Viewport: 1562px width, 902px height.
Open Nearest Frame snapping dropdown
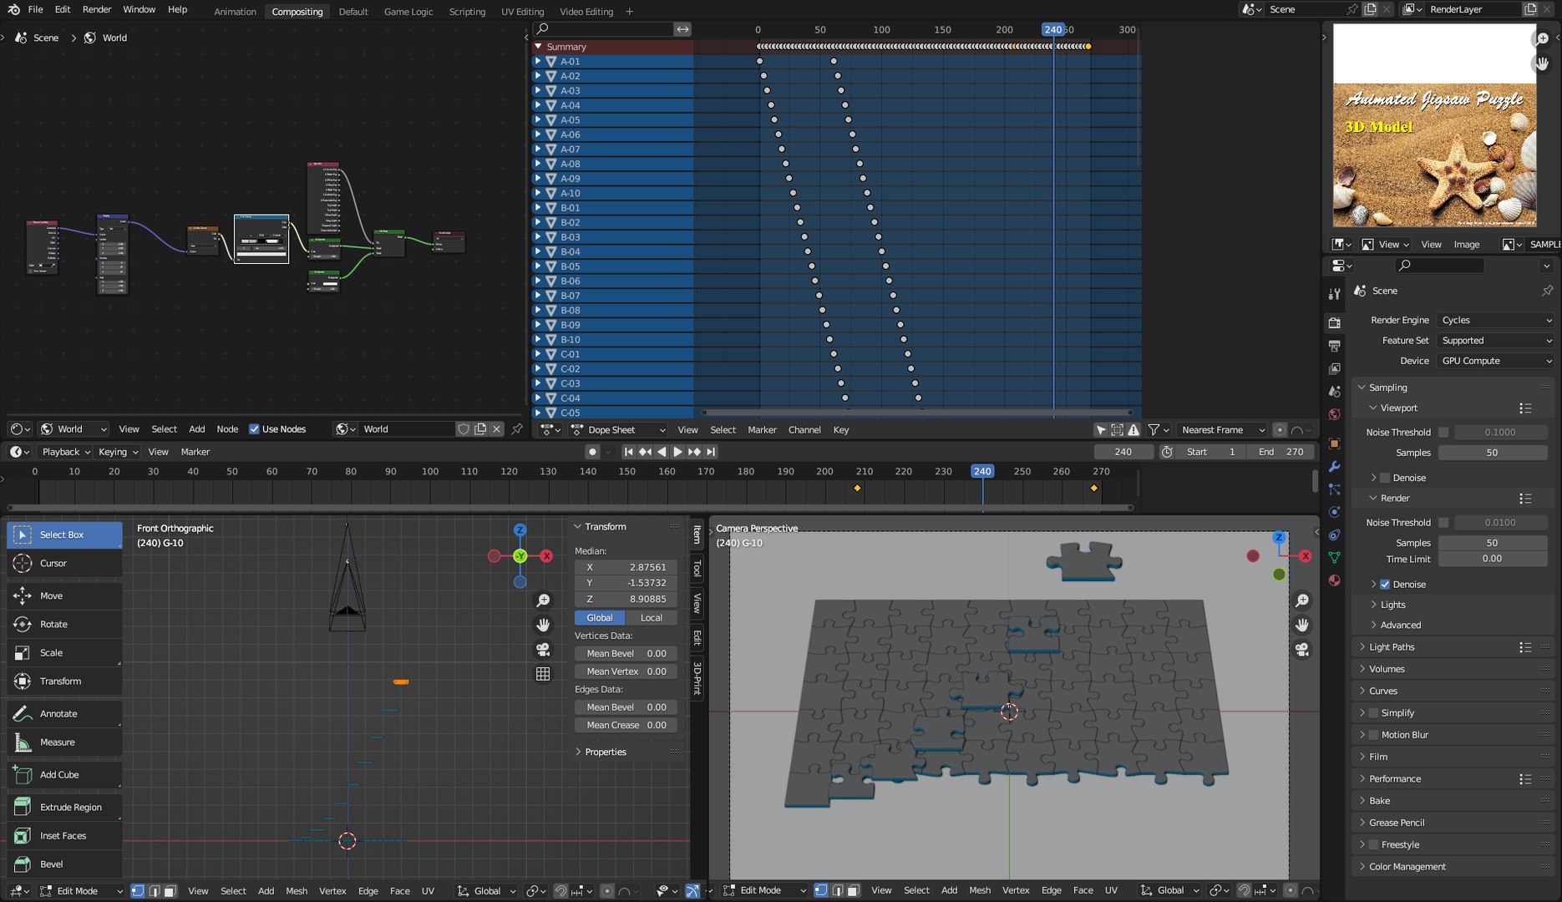pyautogui.click(x=1223, y=430)
